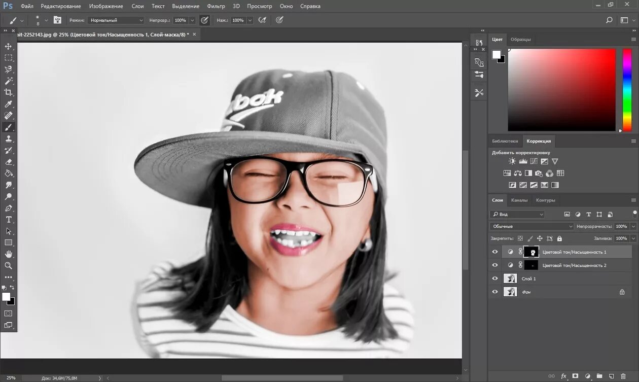Pick the Eyedropper tool

(x=9, y=104)
